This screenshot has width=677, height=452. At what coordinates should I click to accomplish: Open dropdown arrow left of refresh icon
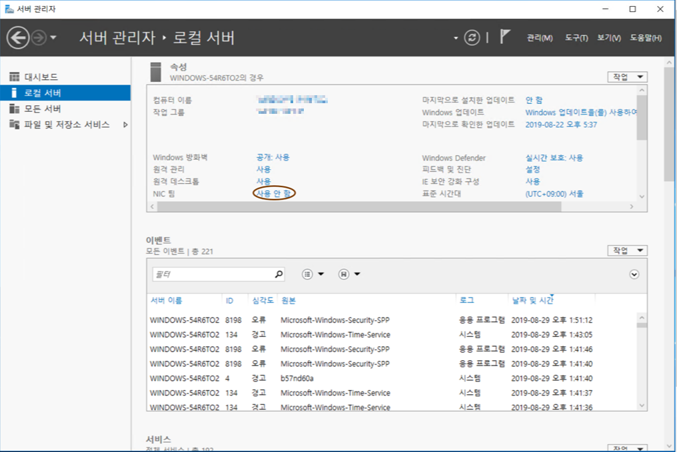[x=456, y=39]
